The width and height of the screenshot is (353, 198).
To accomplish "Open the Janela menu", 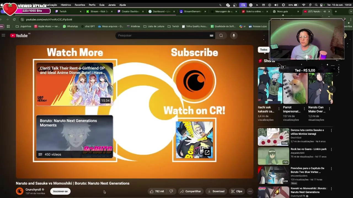I will coord(112,5).
